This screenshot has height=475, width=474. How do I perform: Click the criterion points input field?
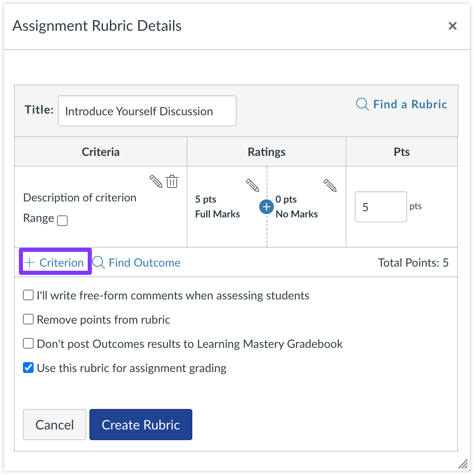[381, 207]
